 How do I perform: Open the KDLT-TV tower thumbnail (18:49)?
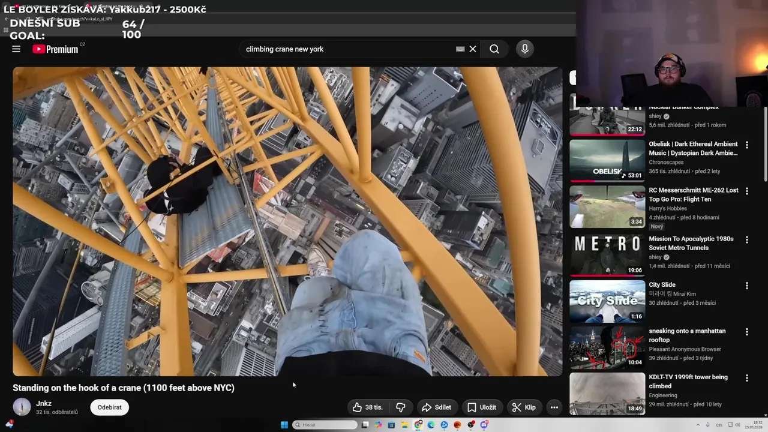coord(607,394)
